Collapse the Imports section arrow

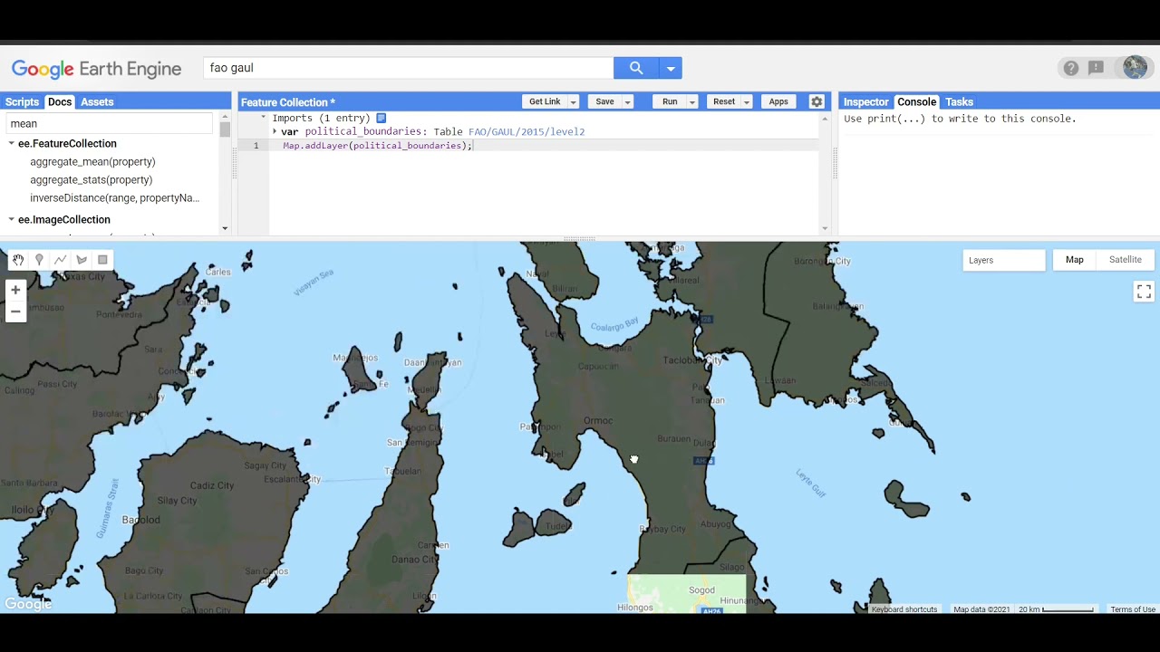click(264, 118)
